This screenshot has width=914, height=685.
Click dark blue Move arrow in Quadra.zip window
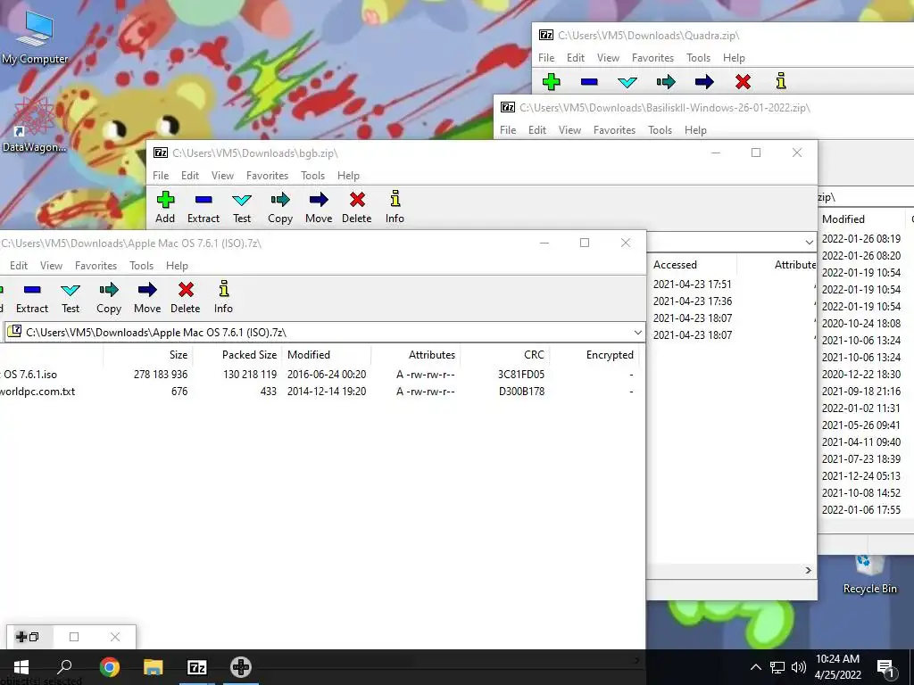click(x=704, y=81)
